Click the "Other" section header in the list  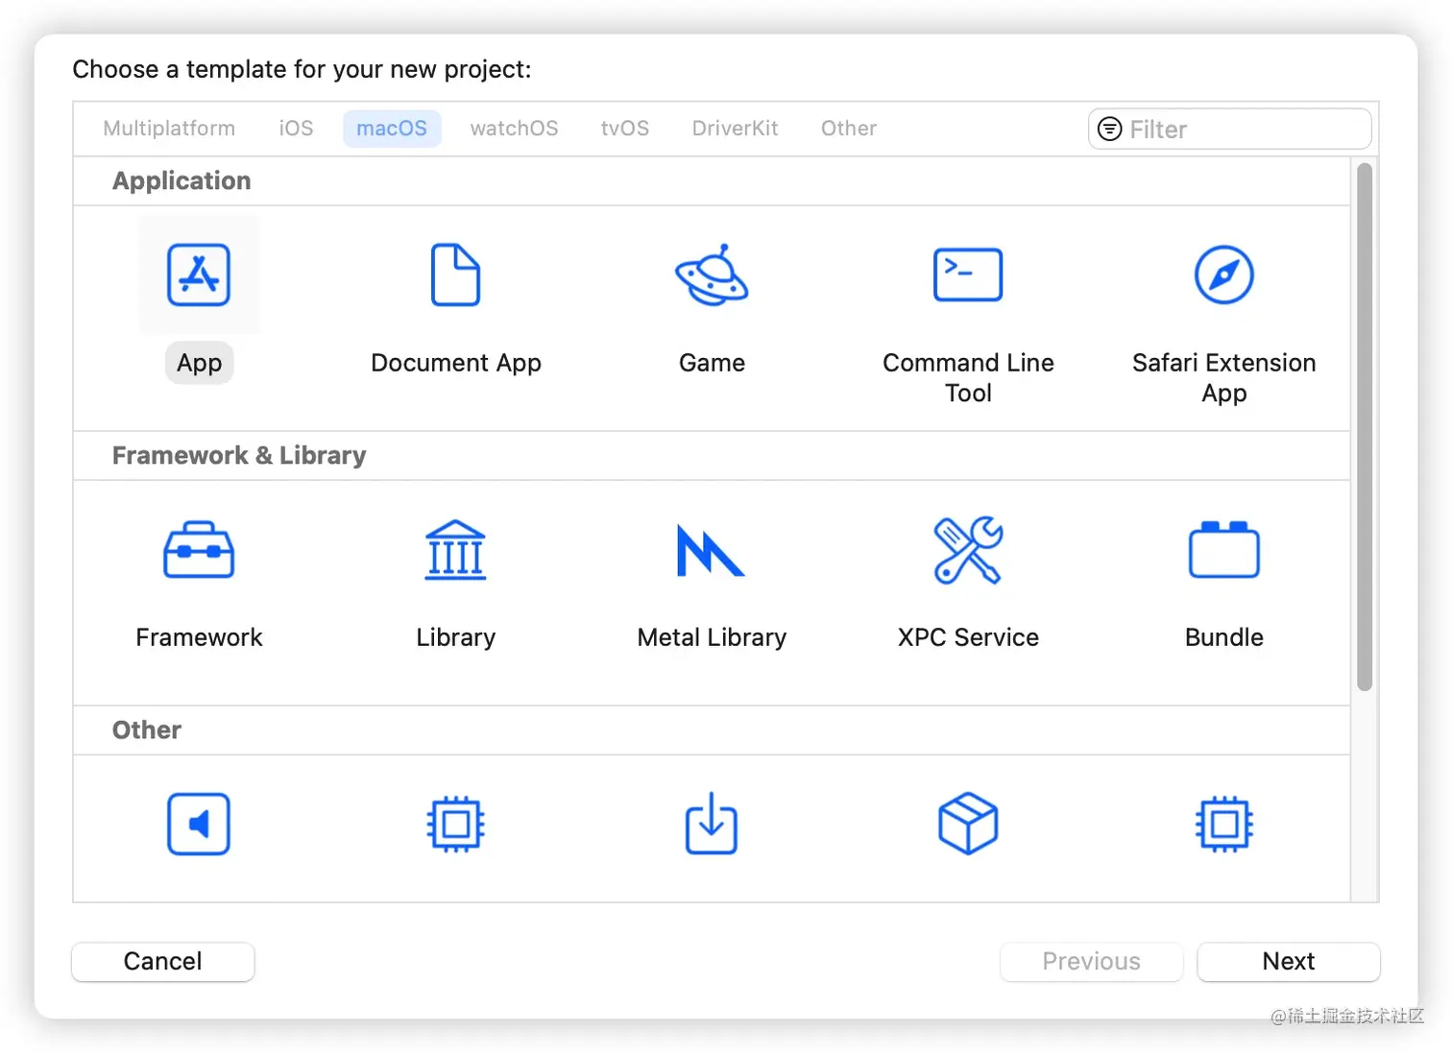147,730
